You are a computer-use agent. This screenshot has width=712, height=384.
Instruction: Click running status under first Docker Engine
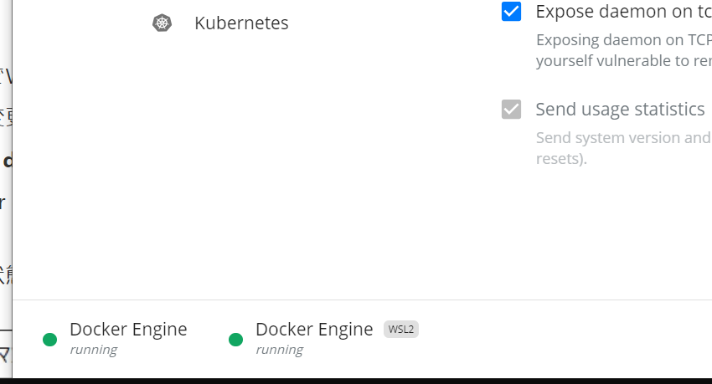tap(94, 350)
